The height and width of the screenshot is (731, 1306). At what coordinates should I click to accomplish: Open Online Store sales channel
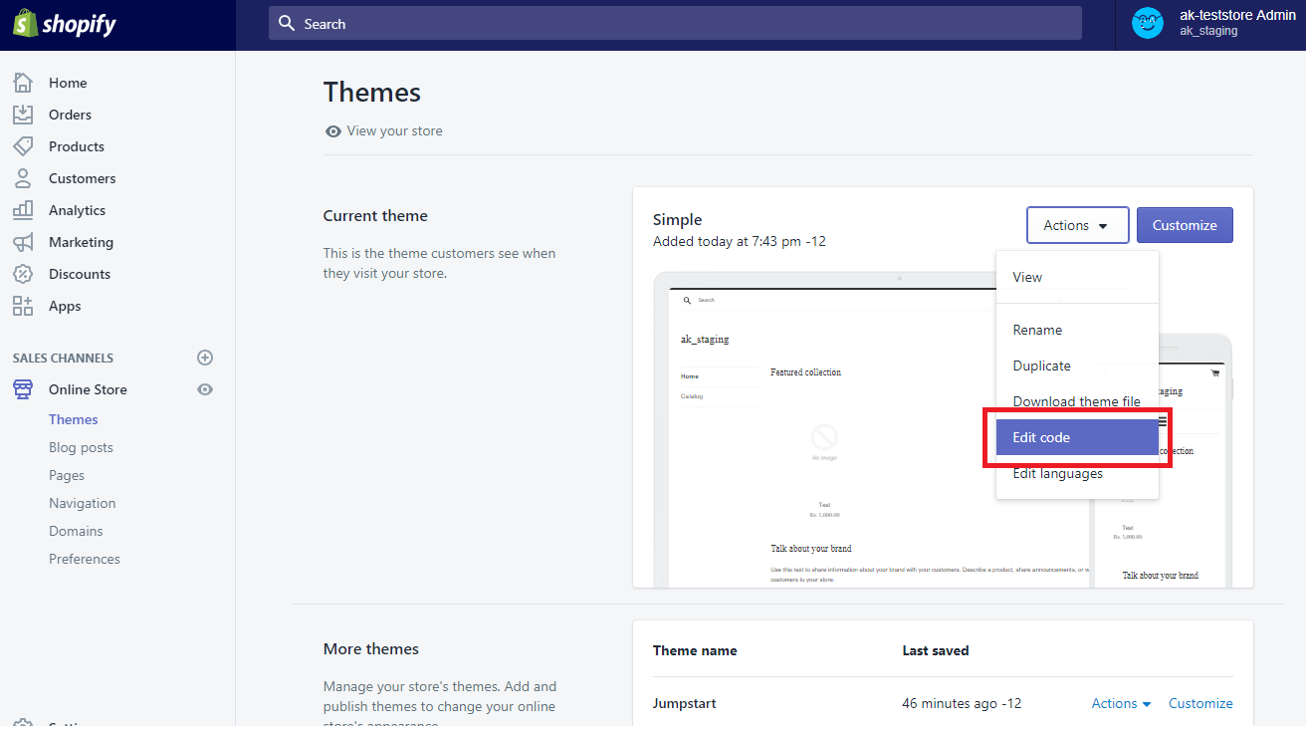[x=88, y=389]
